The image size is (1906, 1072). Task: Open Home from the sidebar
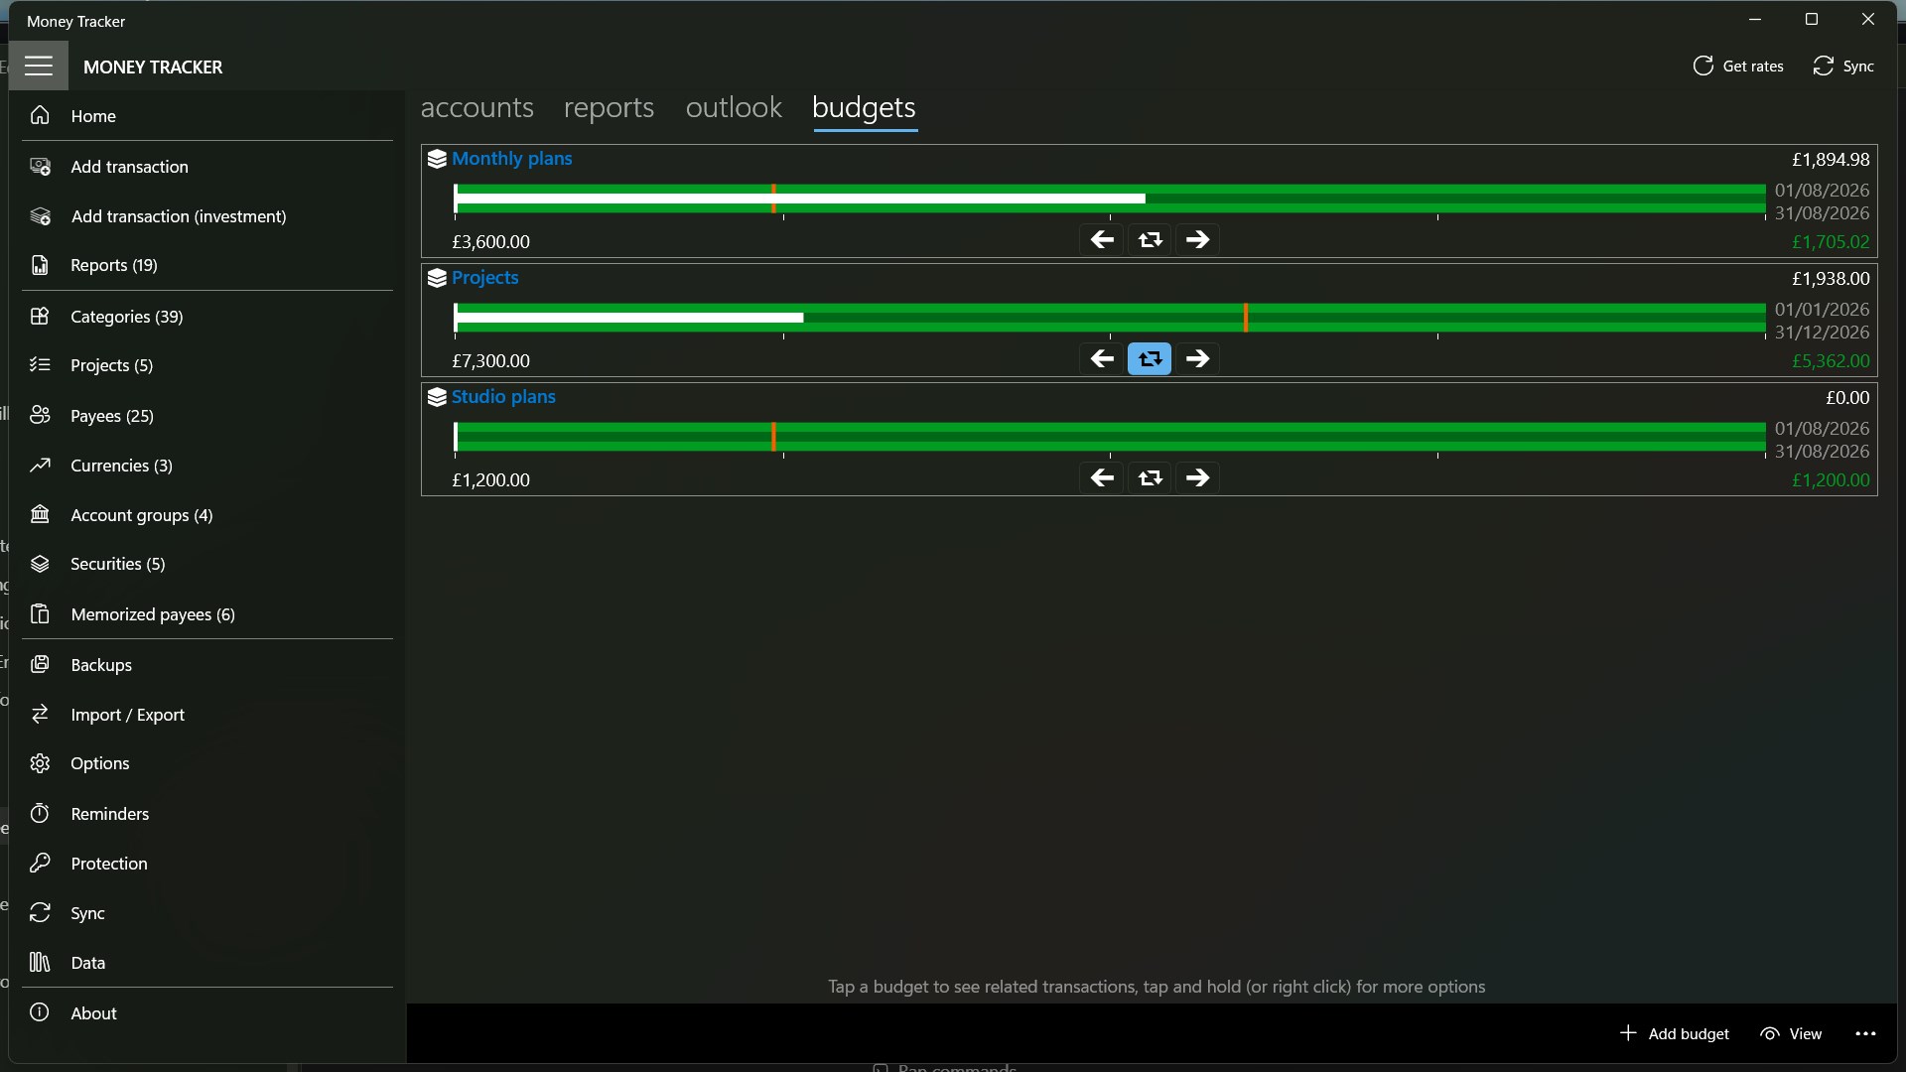pos(207,116)
